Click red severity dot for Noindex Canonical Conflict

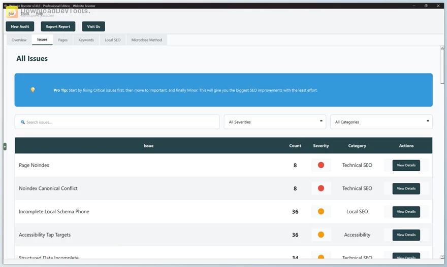pos(321,188)
